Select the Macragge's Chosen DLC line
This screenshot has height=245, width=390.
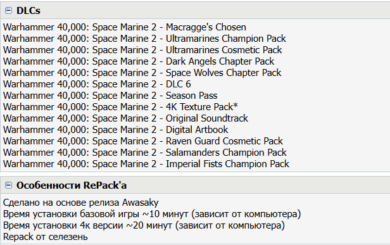click(x=125, y=27)
